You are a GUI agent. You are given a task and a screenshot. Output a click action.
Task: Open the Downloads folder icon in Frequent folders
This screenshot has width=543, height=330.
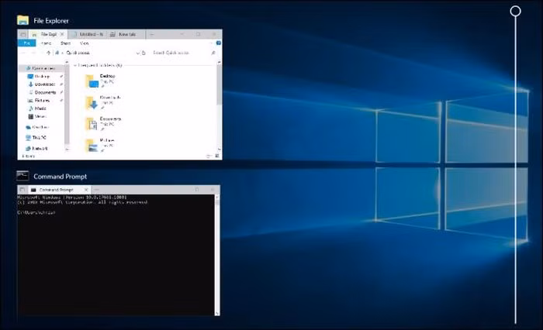[92, 101]
